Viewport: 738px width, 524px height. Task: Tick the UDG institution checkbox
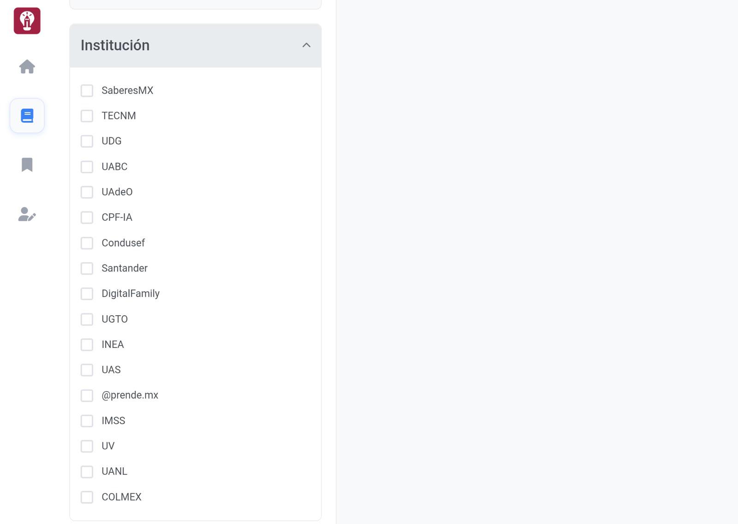(87, 141)
